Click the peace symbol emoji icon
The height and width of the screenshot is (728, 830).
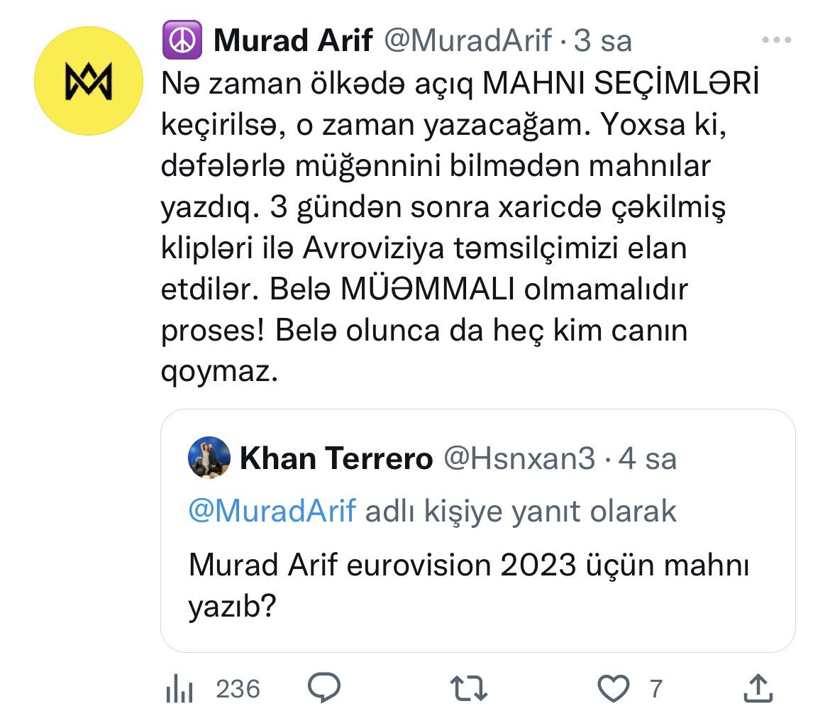click(x=182, y=40)
